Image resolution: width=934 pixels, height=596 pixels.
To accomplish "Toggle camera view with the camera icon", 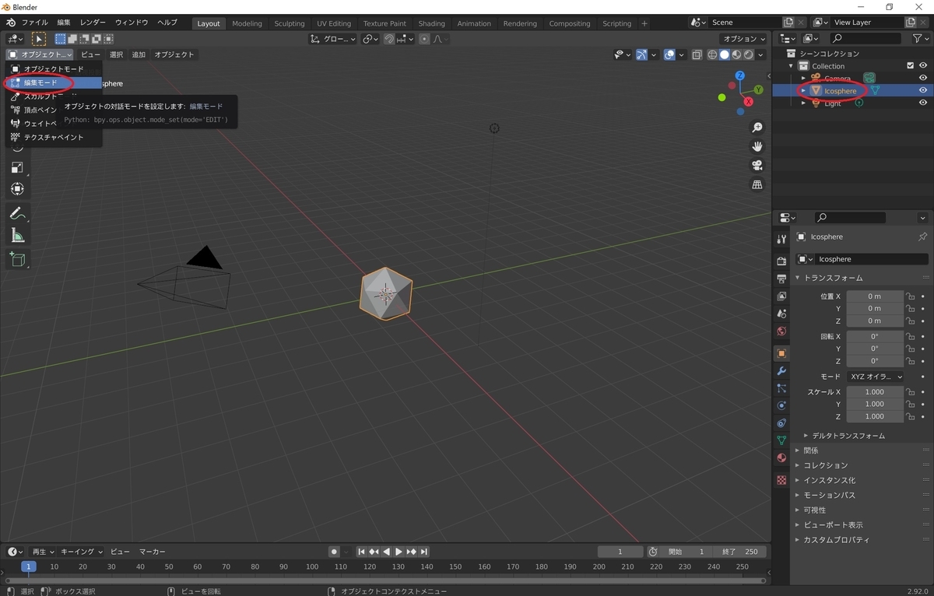I will 757,165.
